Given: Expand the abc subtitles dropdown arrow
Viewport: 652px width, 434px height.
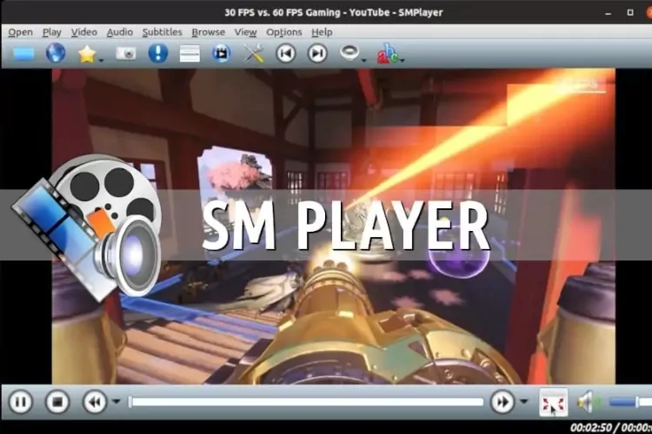Looking at the screenshot, I should [403, 61].
